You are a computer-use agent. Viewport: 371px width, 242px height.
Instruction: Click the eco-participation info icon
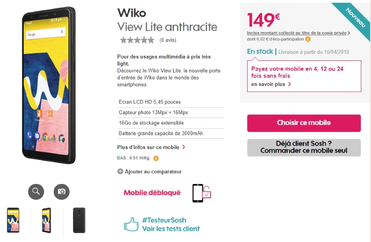[x=308, y=39]
